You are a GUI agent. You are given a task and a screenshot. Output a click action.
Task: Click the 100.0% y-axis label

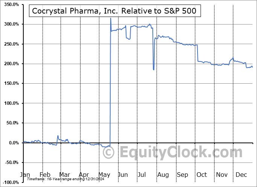click(11, 103)
